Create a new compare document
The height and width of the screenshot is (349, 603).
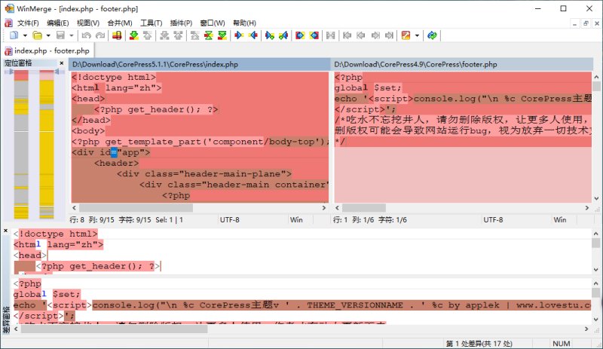[14, 35]
